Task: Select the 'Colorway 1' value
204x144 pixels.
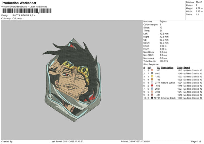Action: click(x=18, y=18)
